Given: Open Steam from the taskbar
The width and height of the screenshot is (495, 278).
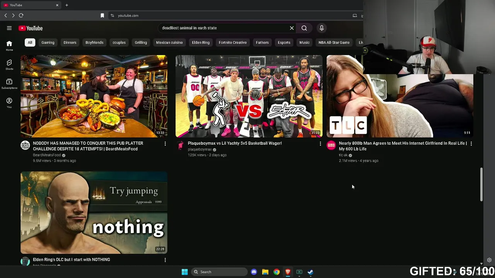Looking at the screenshot, I should (310, 272).
